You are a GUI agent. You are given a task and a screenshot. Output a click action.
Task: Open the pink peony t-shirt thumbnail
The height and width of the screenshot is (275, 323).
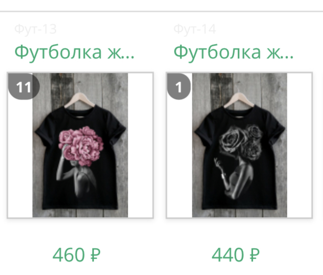pyautogui.click(x=80, y=145)
